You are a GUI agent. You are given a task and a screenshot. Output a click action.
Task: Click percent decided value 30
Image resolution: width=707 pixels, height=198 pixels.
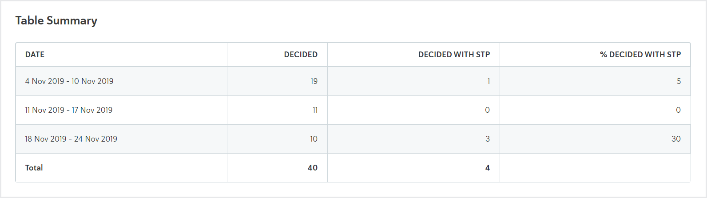(x=676, y=139)
